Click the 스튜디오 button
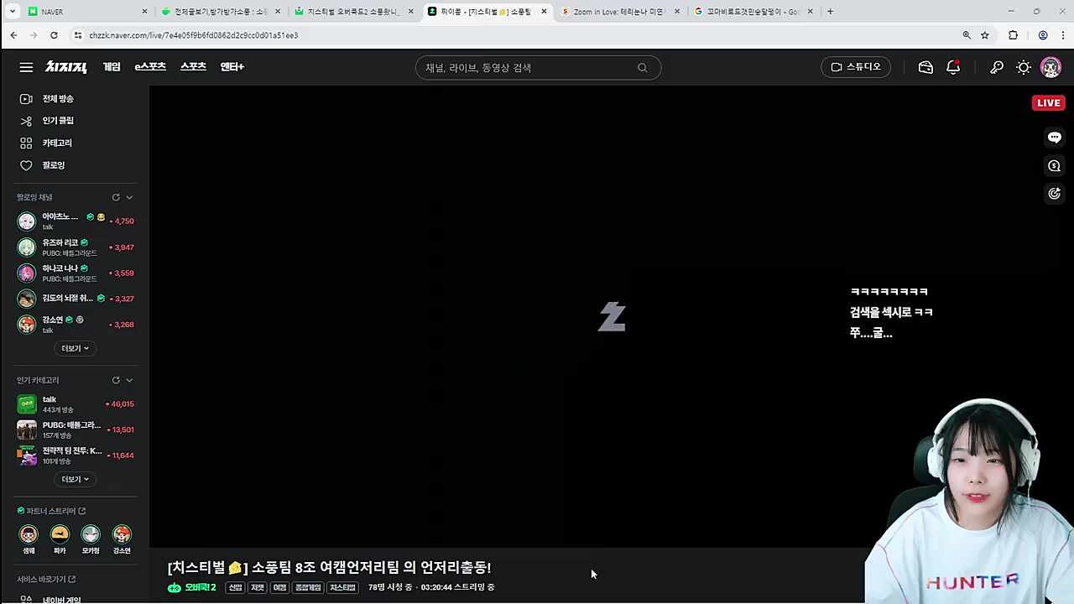Viewport: 1074px width, 604px height. (856, 67)
